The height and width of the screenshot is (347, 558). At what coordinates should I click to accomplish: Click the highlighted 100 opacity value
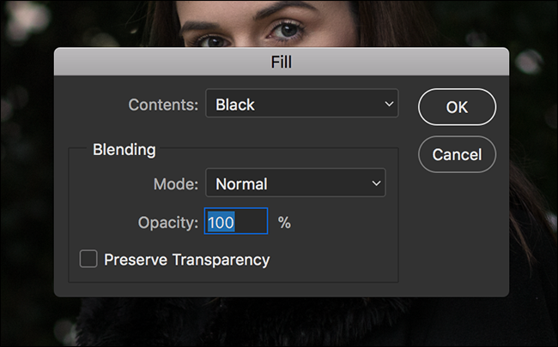[x=220, y=223]
